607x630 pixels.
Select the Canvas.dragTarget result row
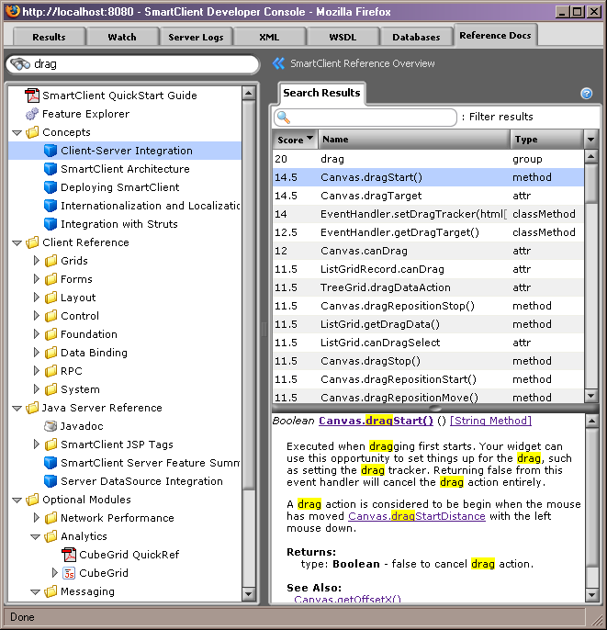[x=428, y=196]
